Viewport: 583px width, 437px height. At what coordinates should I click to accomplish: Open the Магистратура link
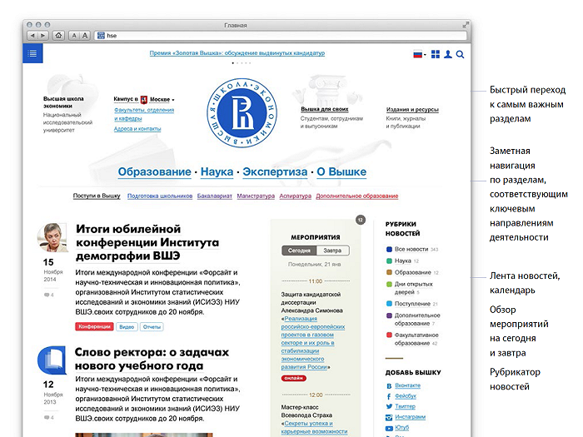point(256,196)
